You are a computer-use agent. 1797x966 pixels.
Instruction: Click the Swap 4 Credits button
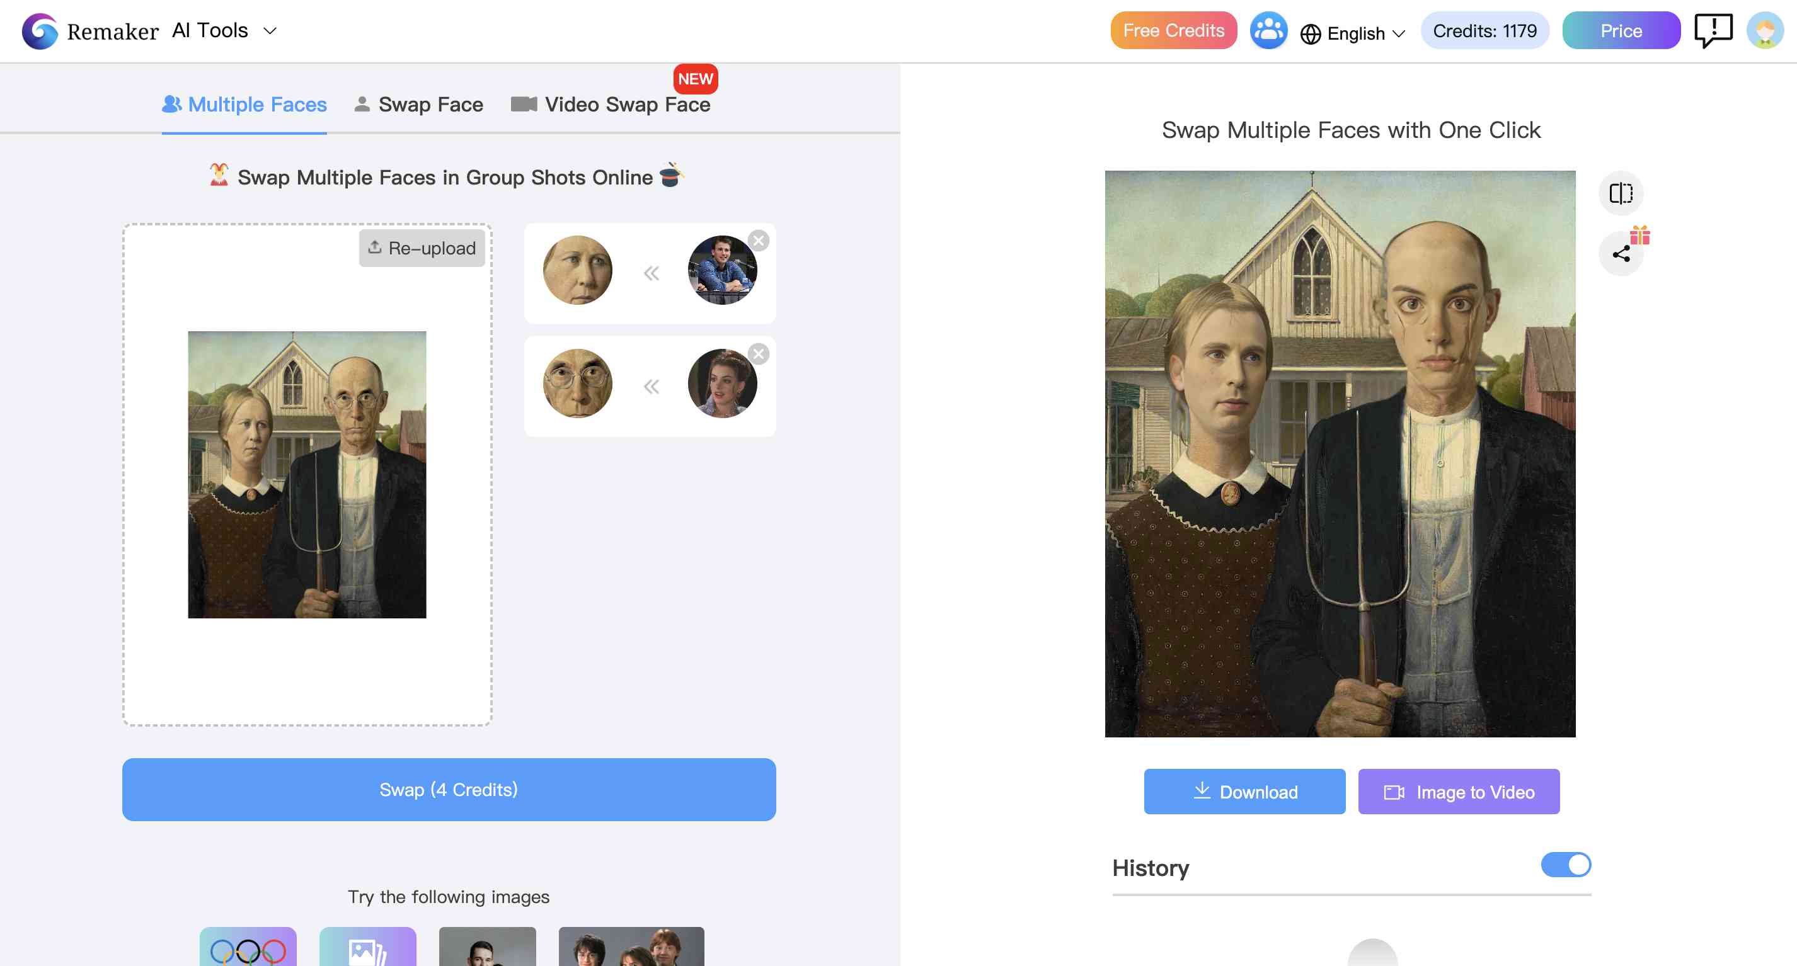coord(449,789)
